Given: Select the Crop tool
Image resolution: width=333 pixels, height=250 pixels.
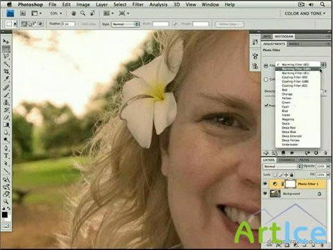Looking at the screenshot, I should click(6, 72).
